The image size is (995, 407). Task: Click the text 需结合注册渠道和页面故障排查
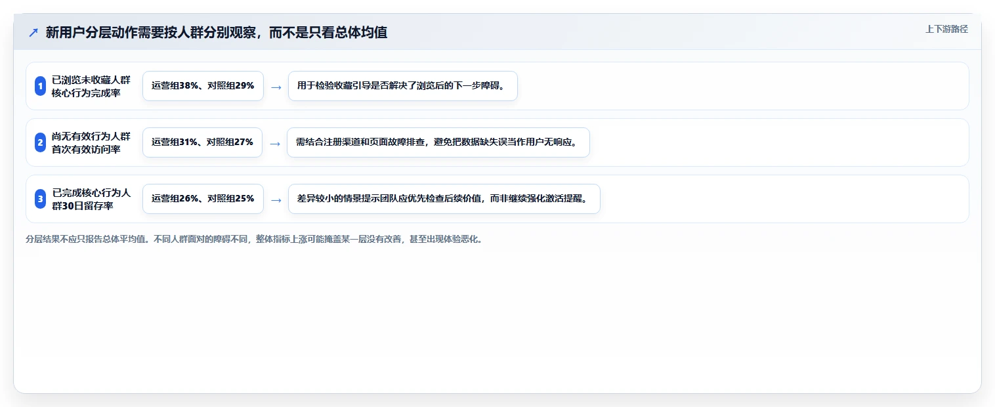pyautogui.click(x=360, y=142)
